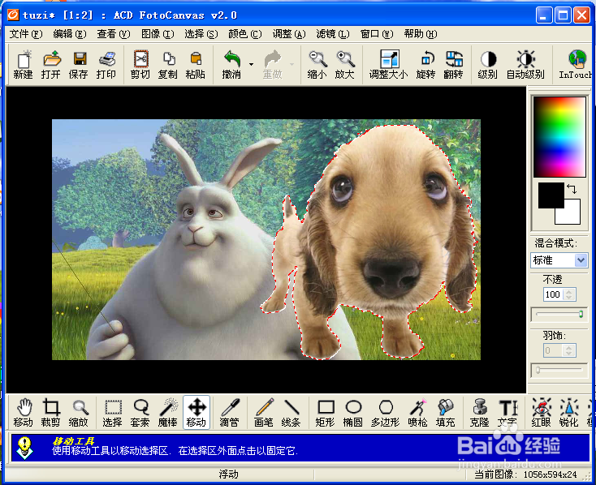Open the 颜色(C) menu
596x485 pixels.
(x=245, y=34)
